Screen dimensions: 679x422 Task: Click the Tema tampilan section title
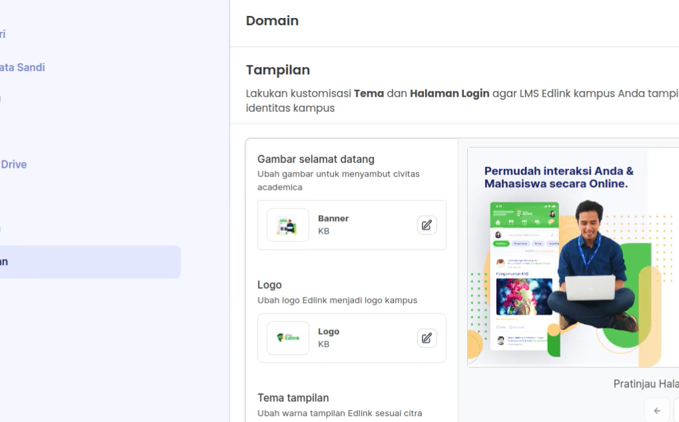[293, 397]
